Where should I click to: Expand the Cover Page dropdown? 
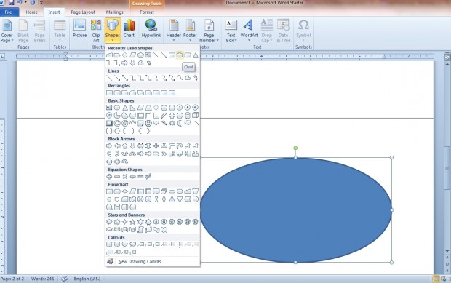point(7,31)
